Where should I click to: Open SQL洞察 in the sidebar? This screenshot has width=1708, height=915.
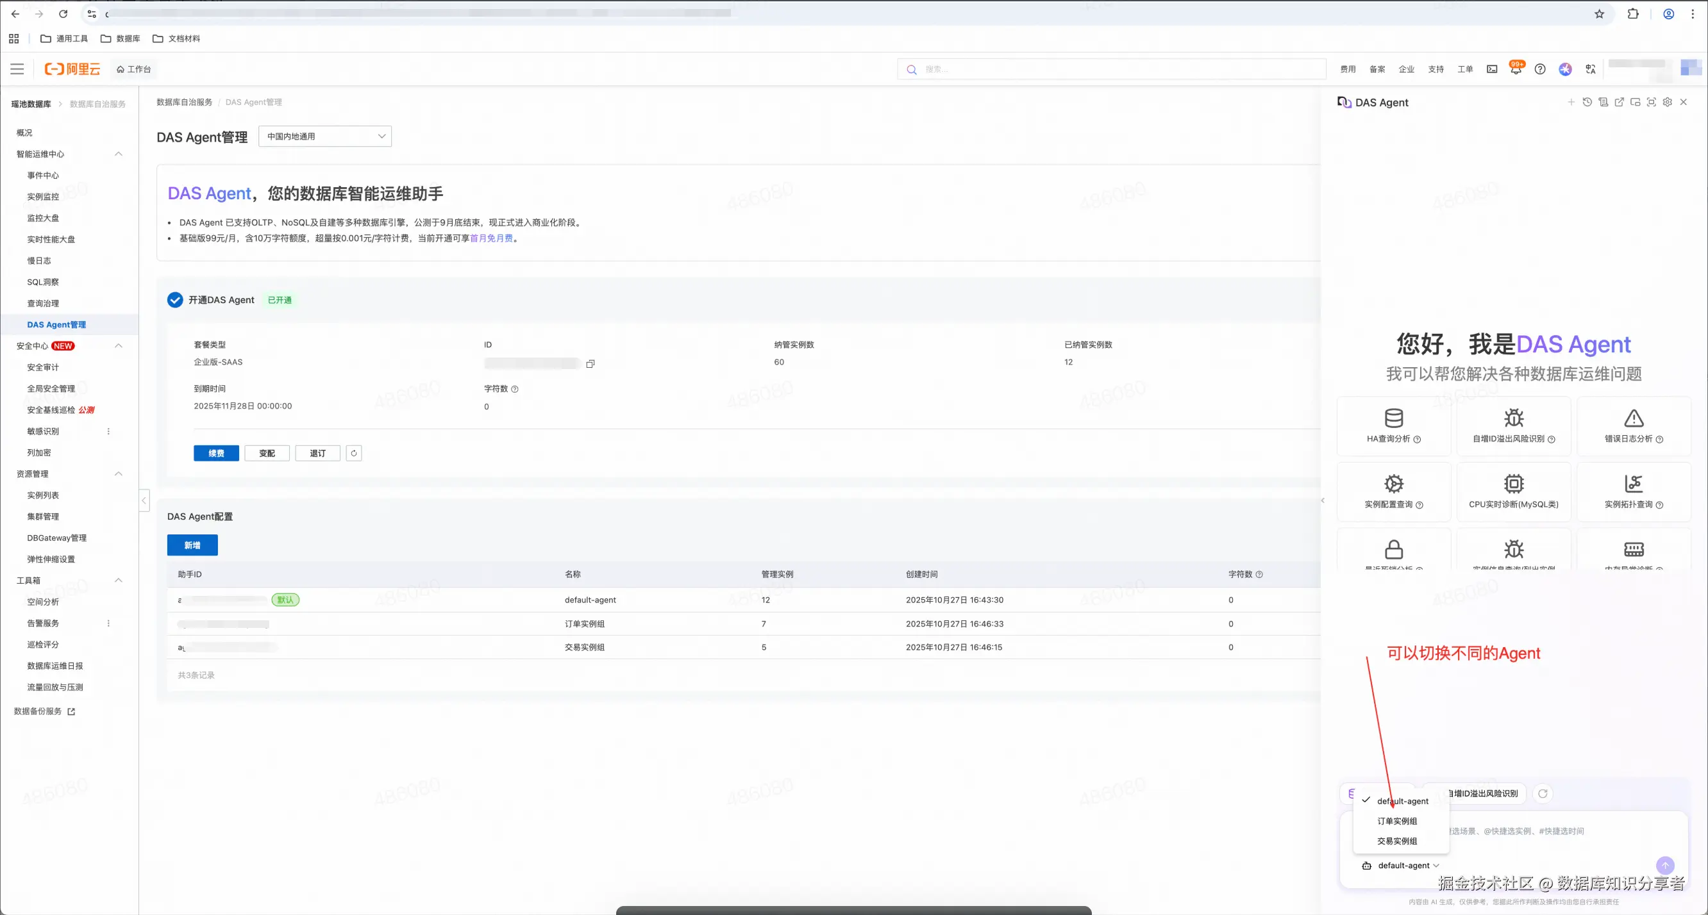[x=43, y=282]
